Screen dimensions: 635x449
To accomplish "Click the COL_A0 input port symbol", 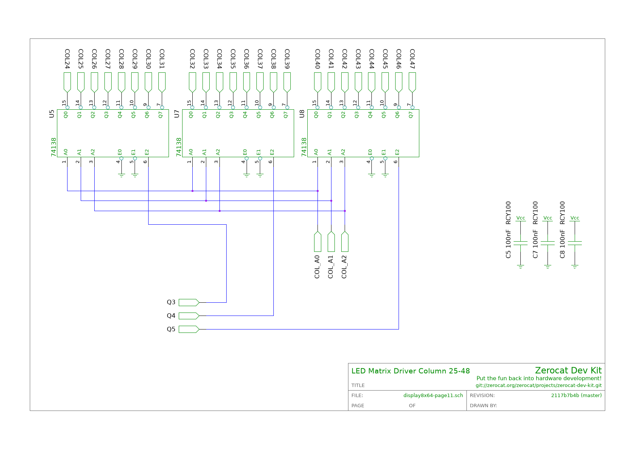I will [x=317, y=242].
